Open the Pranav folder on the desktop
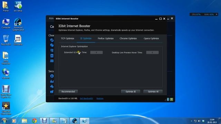 point(6,7)
